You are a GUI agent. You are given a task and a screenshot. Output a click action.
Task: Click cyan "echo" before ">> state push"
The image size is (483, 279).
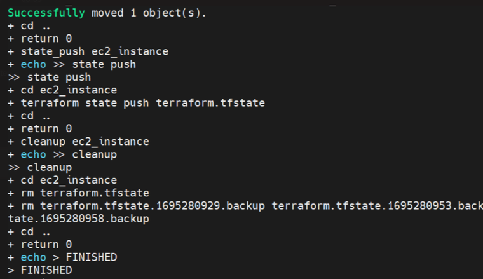click(x=33, y=64)
